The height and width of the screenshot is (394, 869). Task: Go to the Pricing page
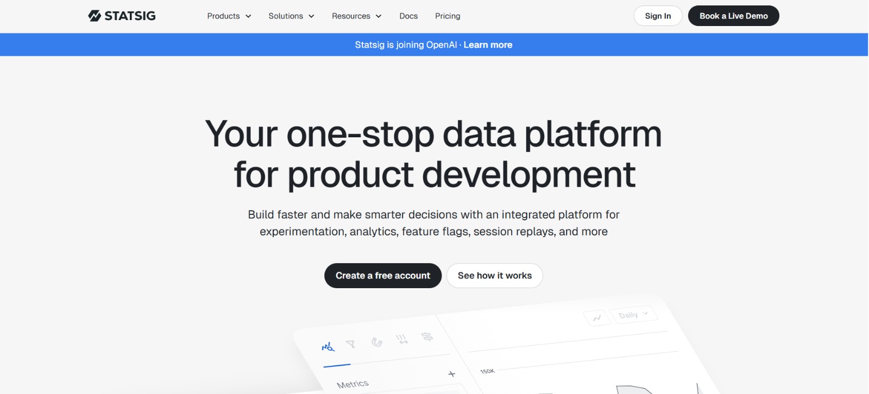point(448,16)
